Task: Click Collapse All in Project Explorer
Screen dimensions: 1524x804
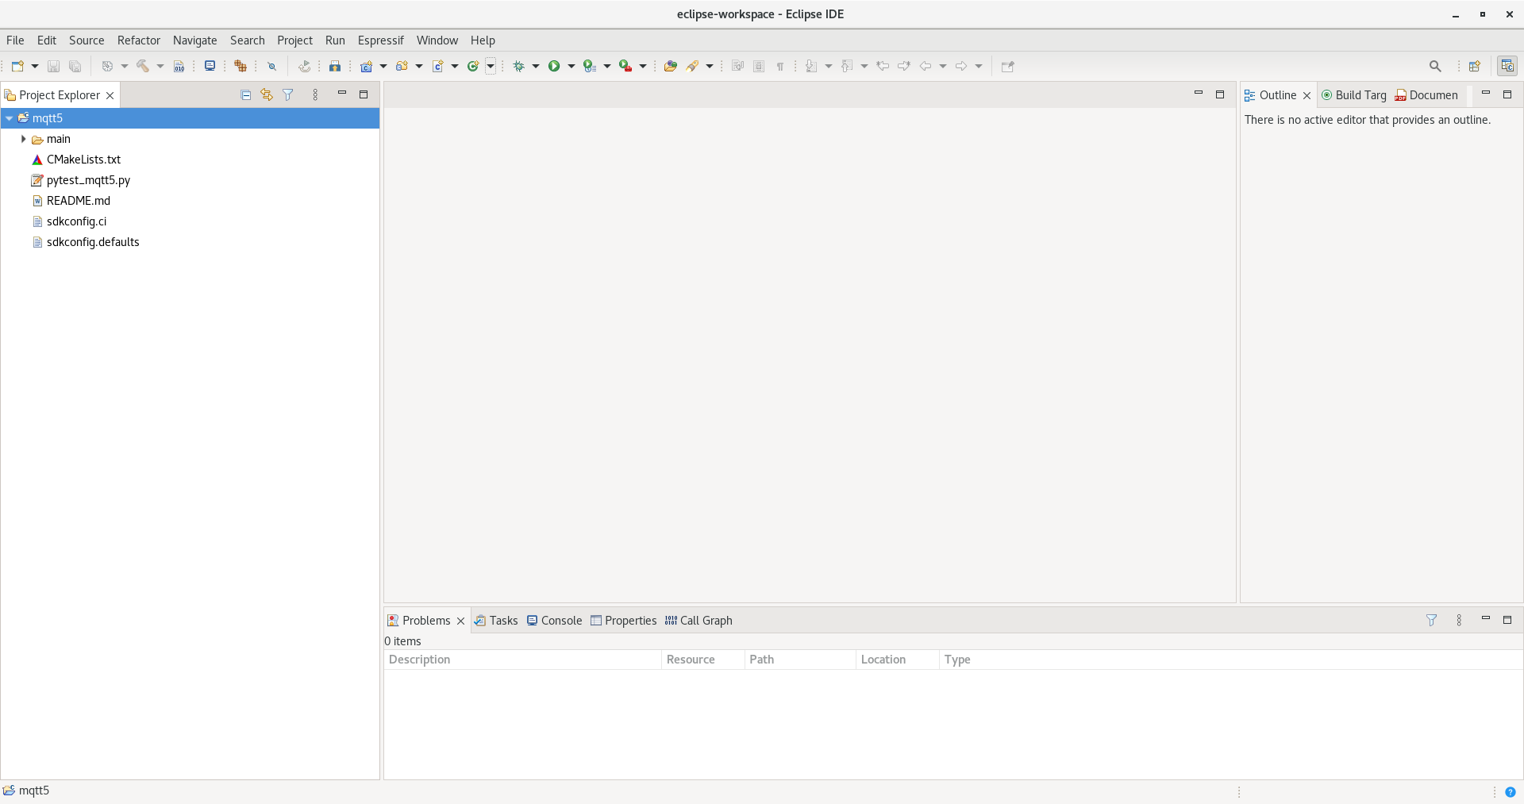Action: coord(246,95)
